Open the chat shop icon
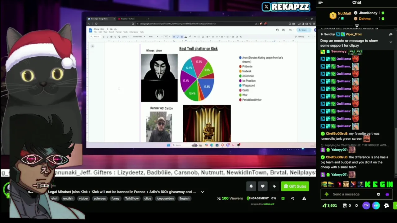 click(345, 205)
